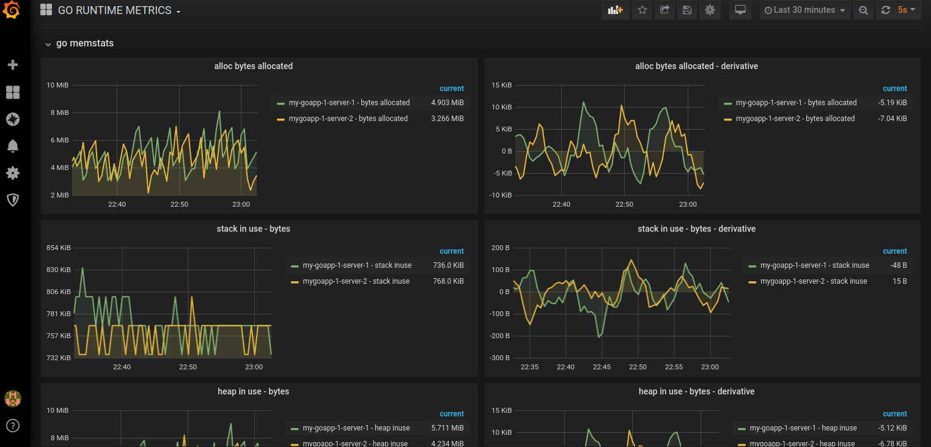Click the 736.0 KiB stack value
Image resolution: width=931 pixels, height=447 pixels.
tap(448, 265)
